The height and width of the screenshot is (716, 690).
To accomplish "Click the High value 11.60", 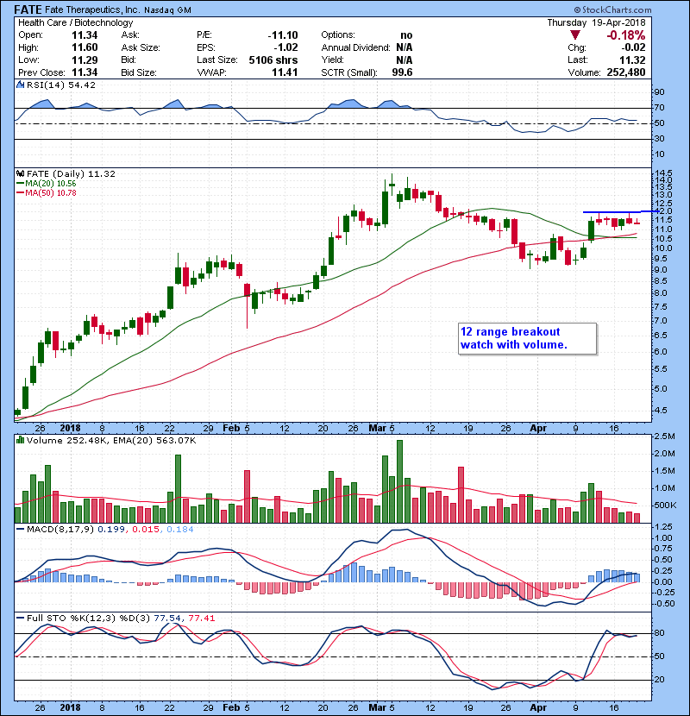I will (85, 47).
